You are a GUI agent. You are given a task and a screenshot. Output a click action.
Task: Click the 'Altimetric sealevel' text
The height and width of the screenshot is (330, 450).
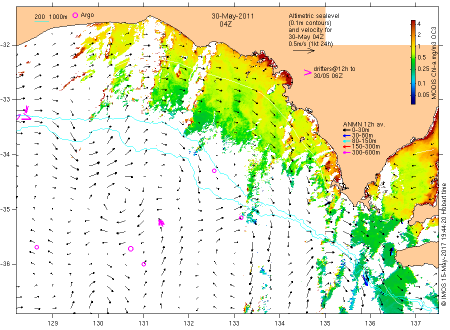tap(314, 16)
